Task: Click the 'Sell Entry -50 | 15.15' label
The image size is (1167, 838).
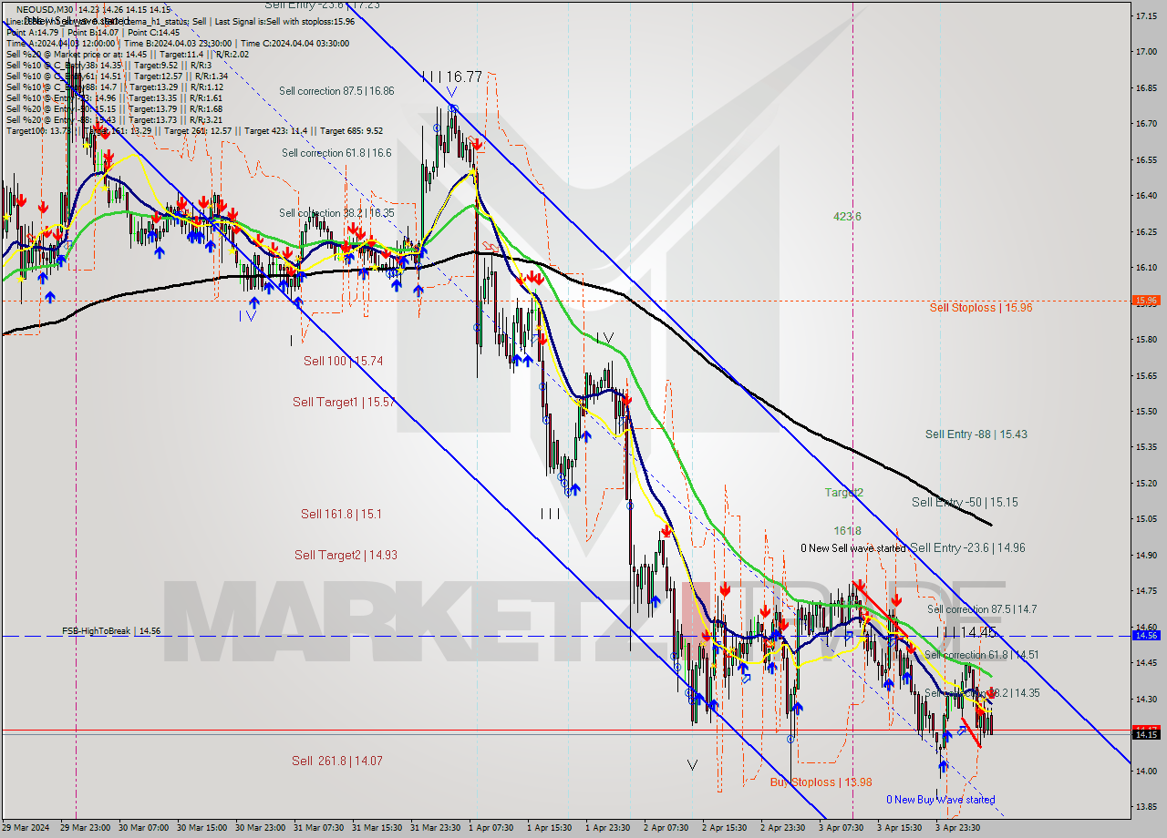Action: (x=965, y=503)
